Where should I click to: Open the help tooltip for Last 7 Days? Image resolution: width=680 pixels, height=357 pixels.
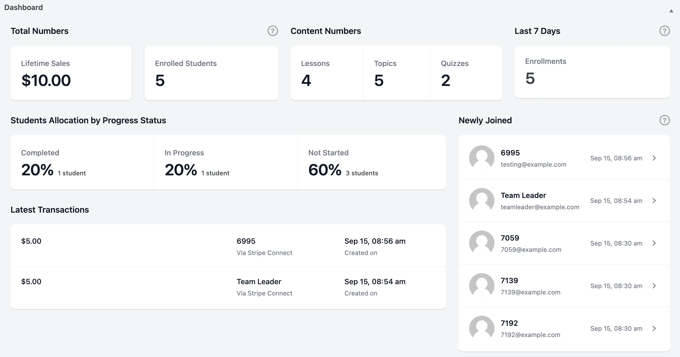(665, 31)
